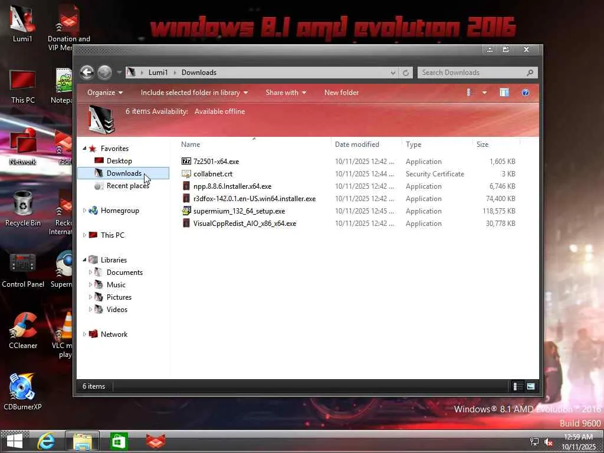Change your view icon in toolbar
Screen dimensions: 604x453
469,93
